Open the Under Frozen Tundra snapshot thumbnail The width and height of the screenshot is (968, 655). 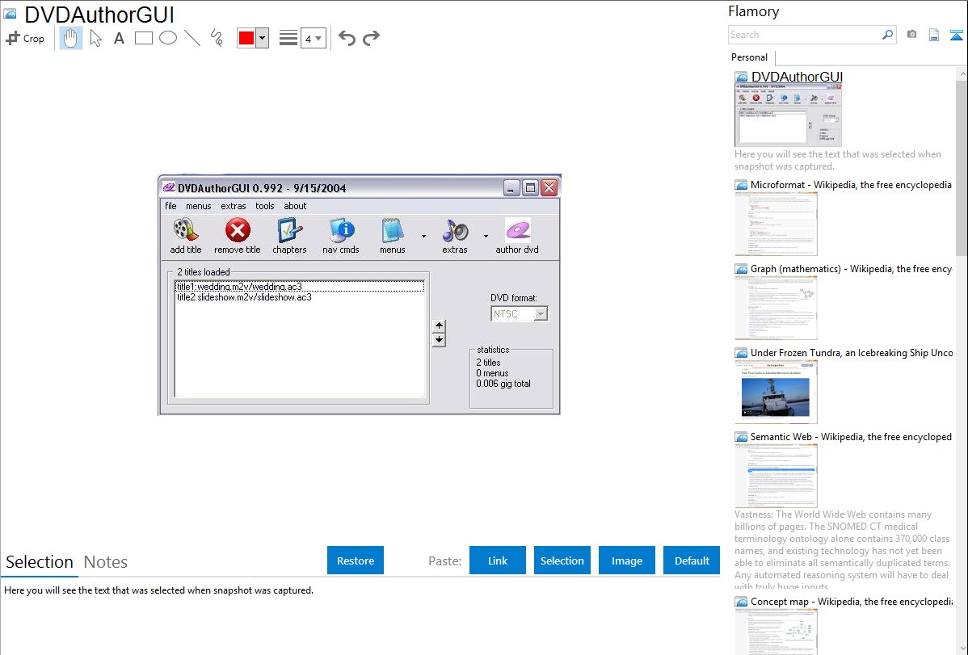(x=776, y=392)
